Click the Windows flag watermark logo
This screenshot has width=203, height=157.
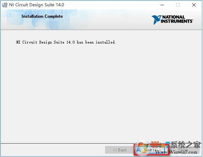coord(142,148)
